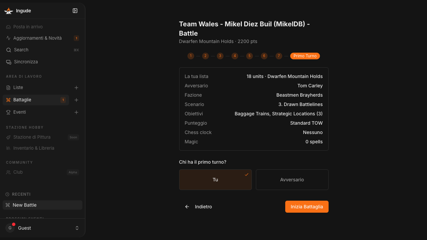Click the library shelf icon
Screen dimensions: 427x240
click(8, 148)
